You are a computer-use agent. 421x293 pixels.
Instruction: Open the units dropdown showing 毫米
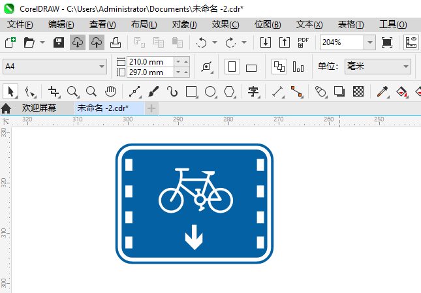(378, 67)
